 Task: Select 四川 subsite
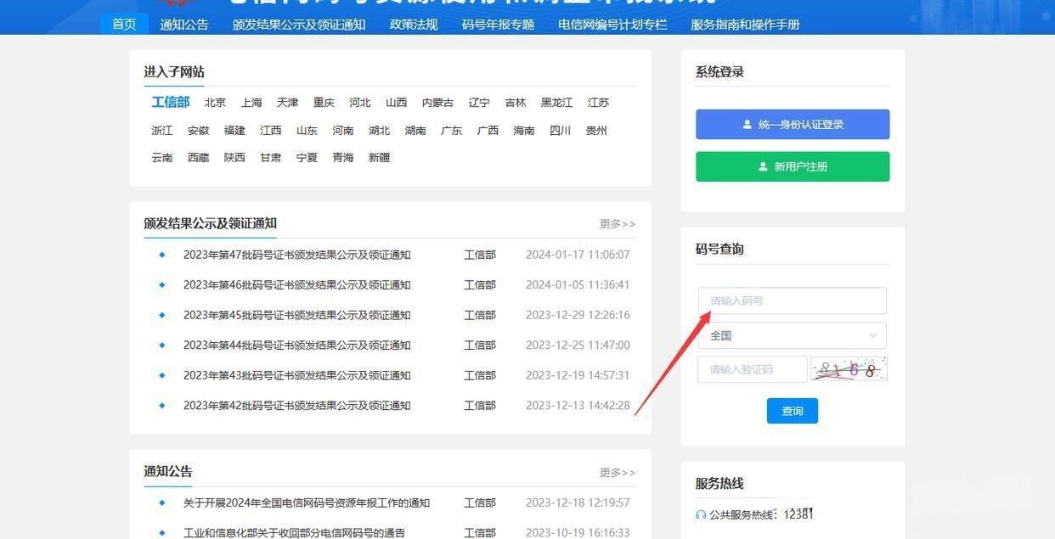coord(561,131)
